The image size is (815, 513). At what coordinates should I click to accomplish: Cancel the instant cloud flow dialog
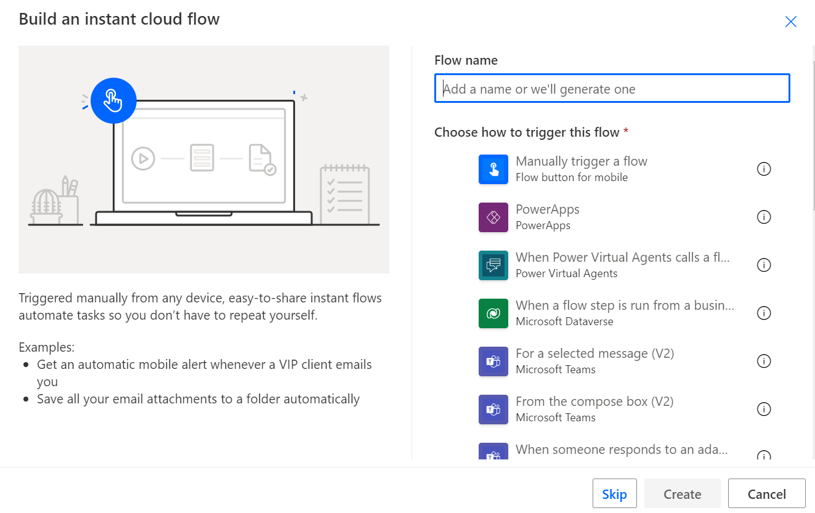pyautogui.click(x=767, y=494)
